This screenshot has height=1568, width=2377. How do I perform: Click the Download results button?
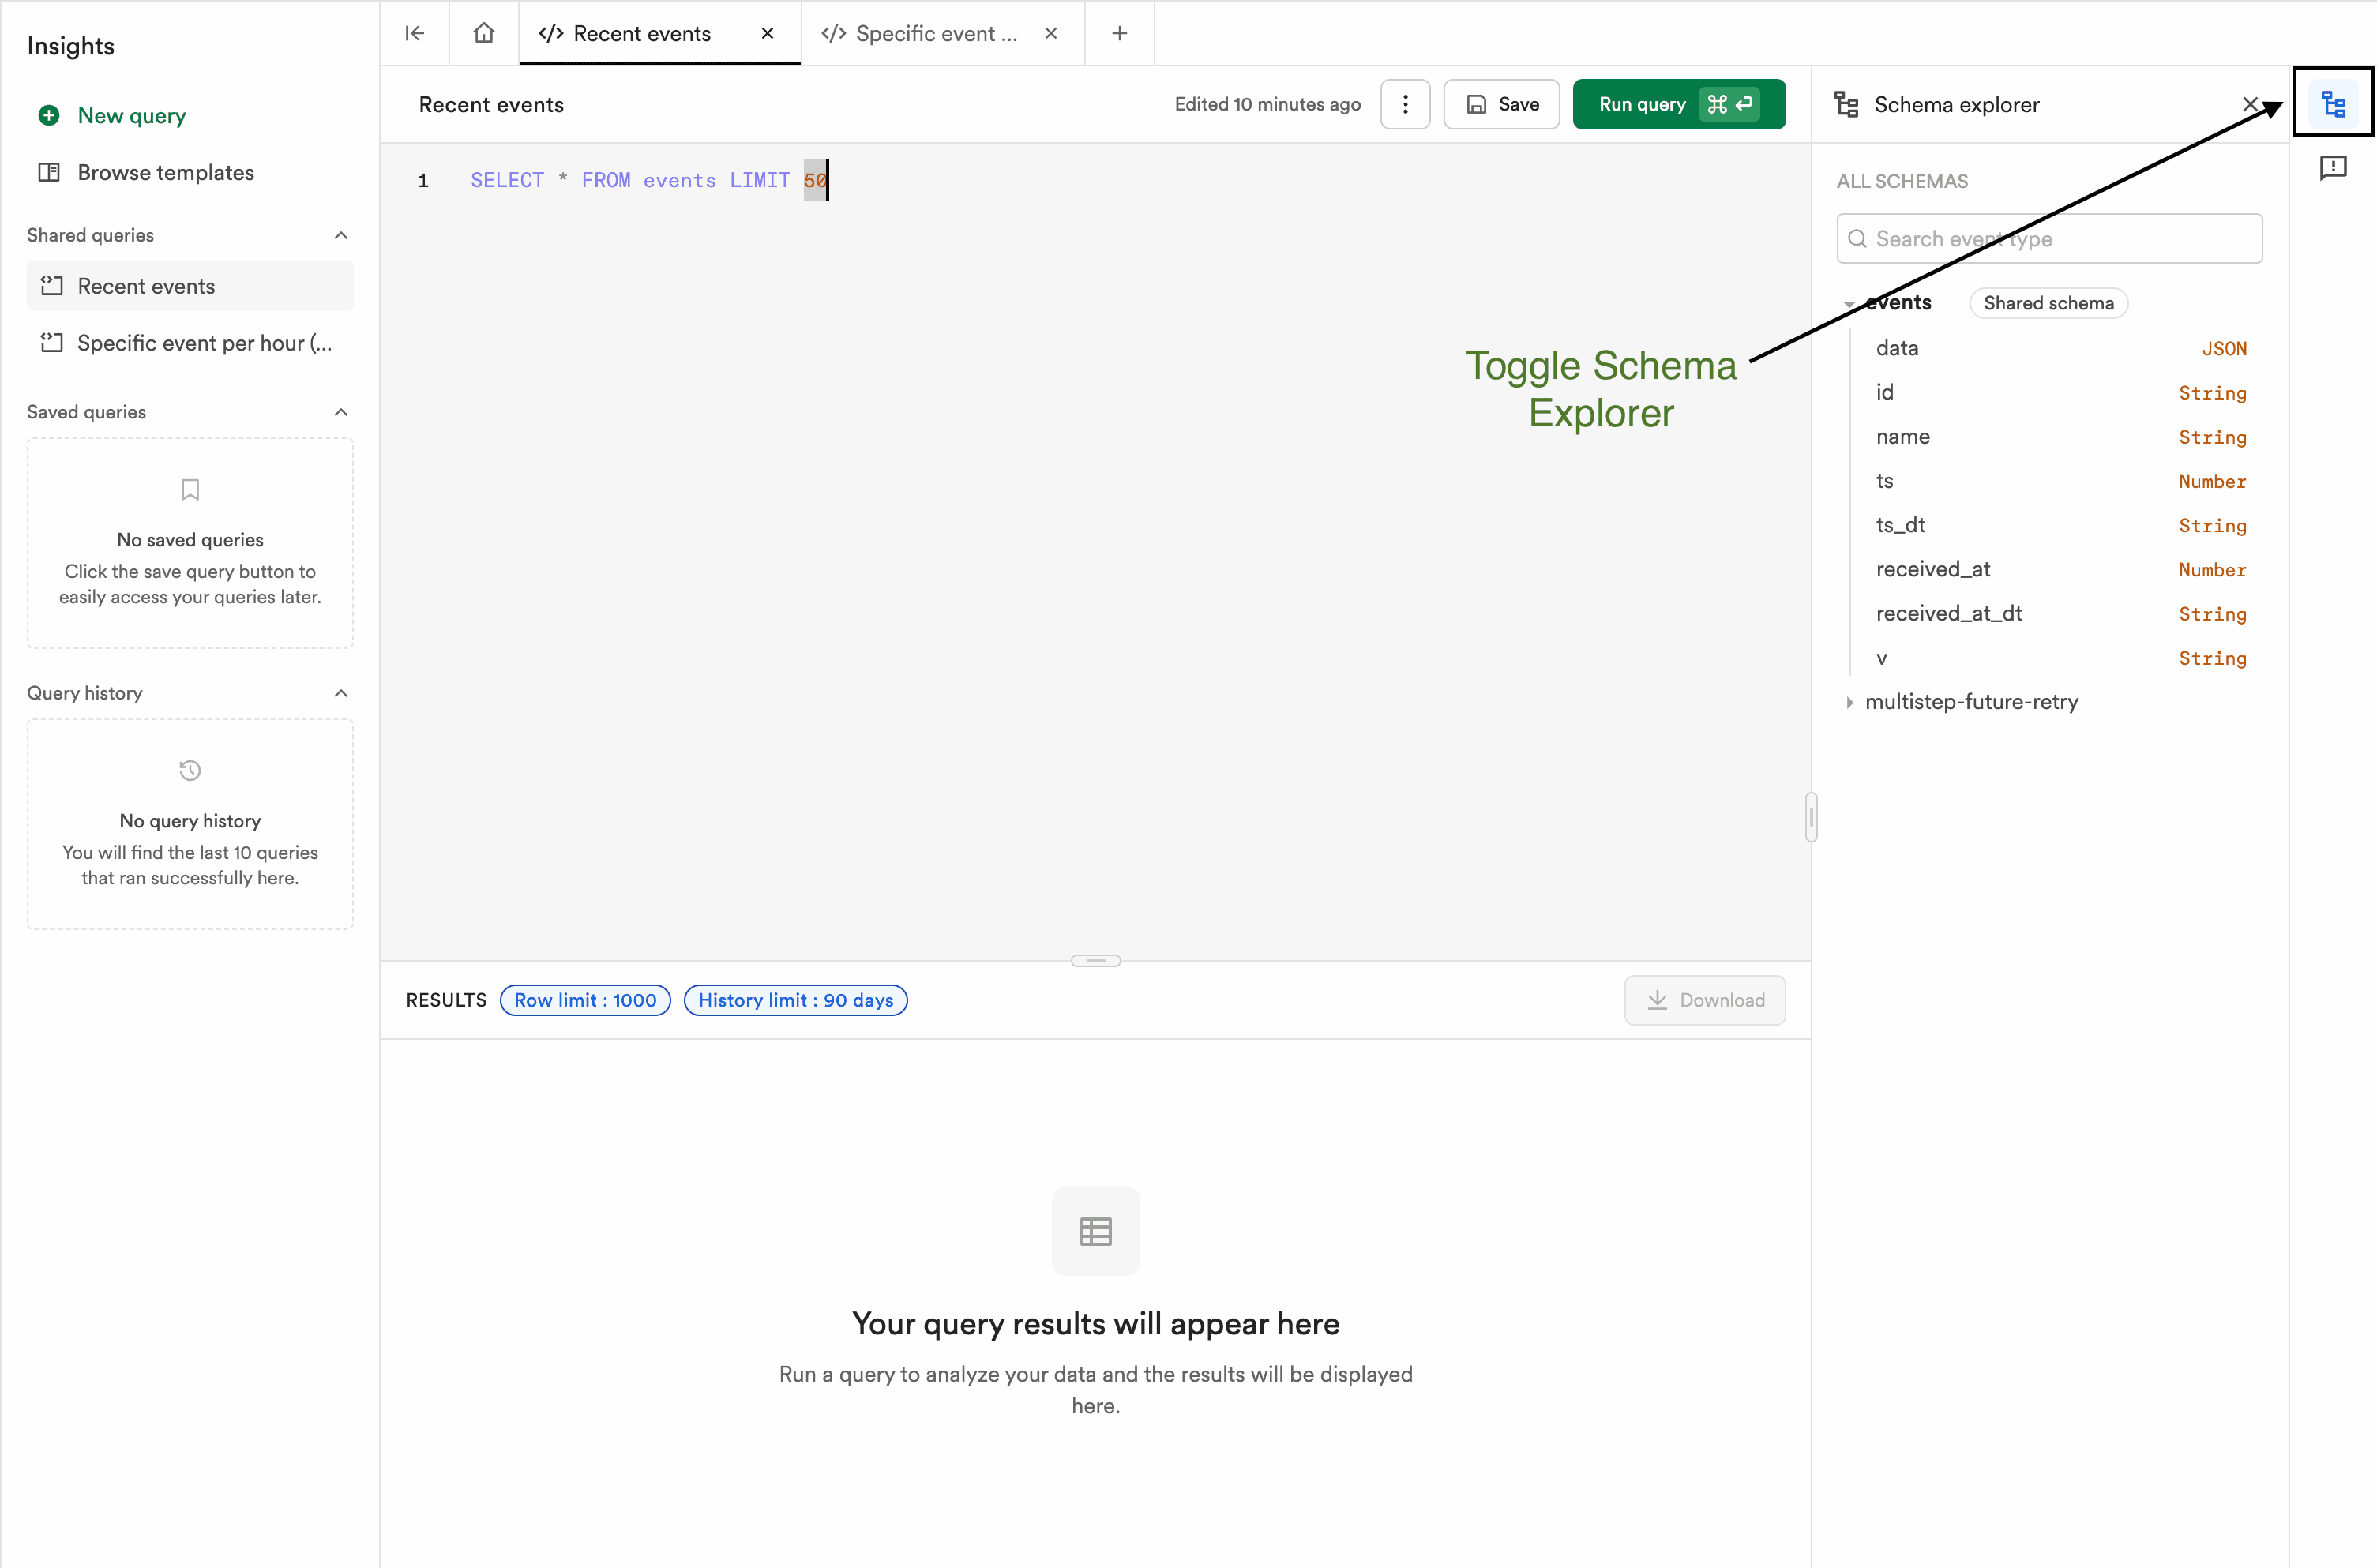[1705, 1000]
